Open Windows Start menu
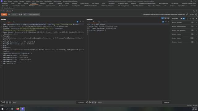The height and width of the screenshot is (111, 198). 2,109
